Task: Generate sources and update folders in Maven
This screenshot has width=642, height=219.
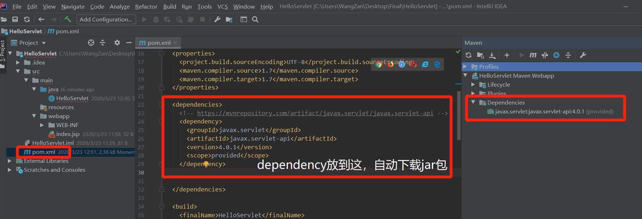Action: point(480,55)
